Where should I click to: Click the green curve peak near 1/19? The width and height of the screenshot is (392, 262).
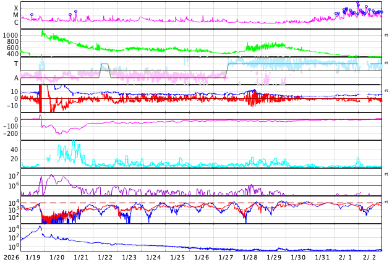coord(42,31)
